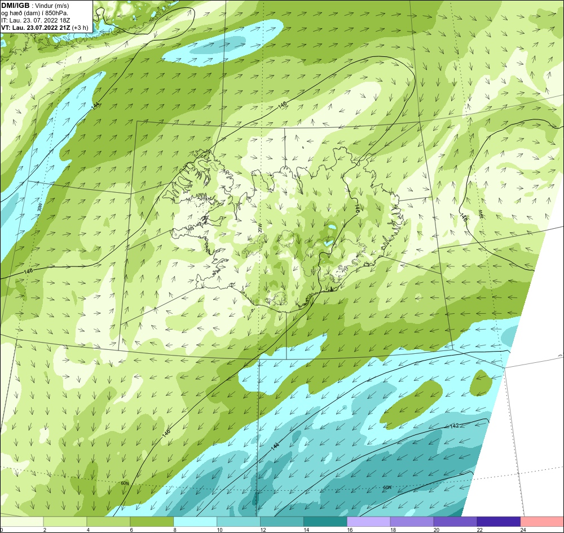564x533 pixels.
Task: Click the legend value '2'
Action: point(45,530)
